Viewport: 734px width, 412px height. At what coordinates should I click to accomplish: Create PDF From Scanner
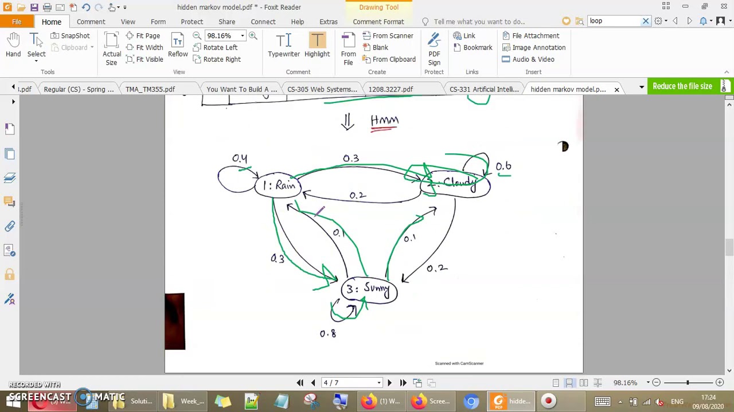coord(388,35)
